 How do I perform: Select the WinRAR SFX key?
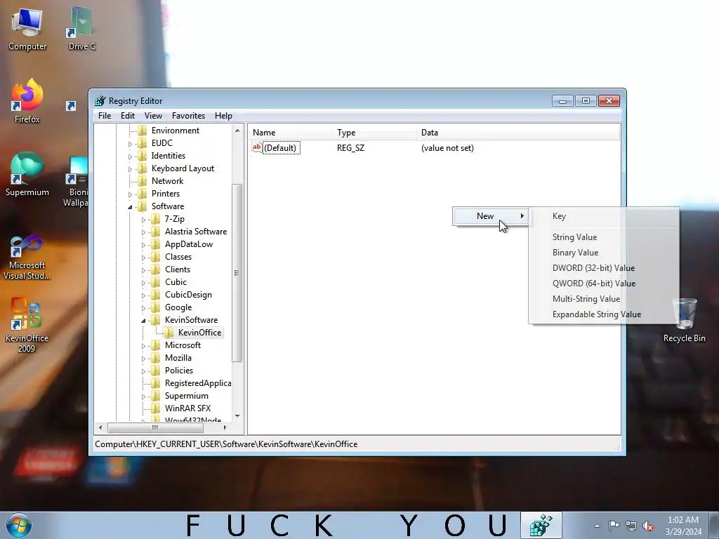click(x=188, y=408)
